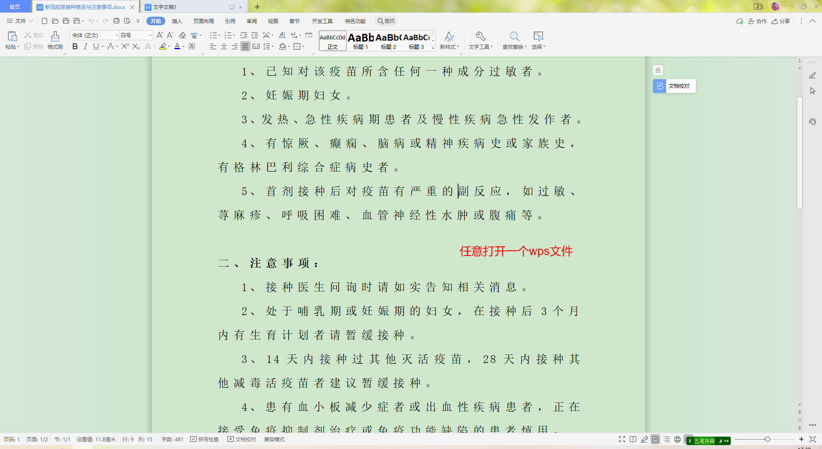Toggle 文档校对 in the status bar
This screenshot has height=449, width=822.
242,439
